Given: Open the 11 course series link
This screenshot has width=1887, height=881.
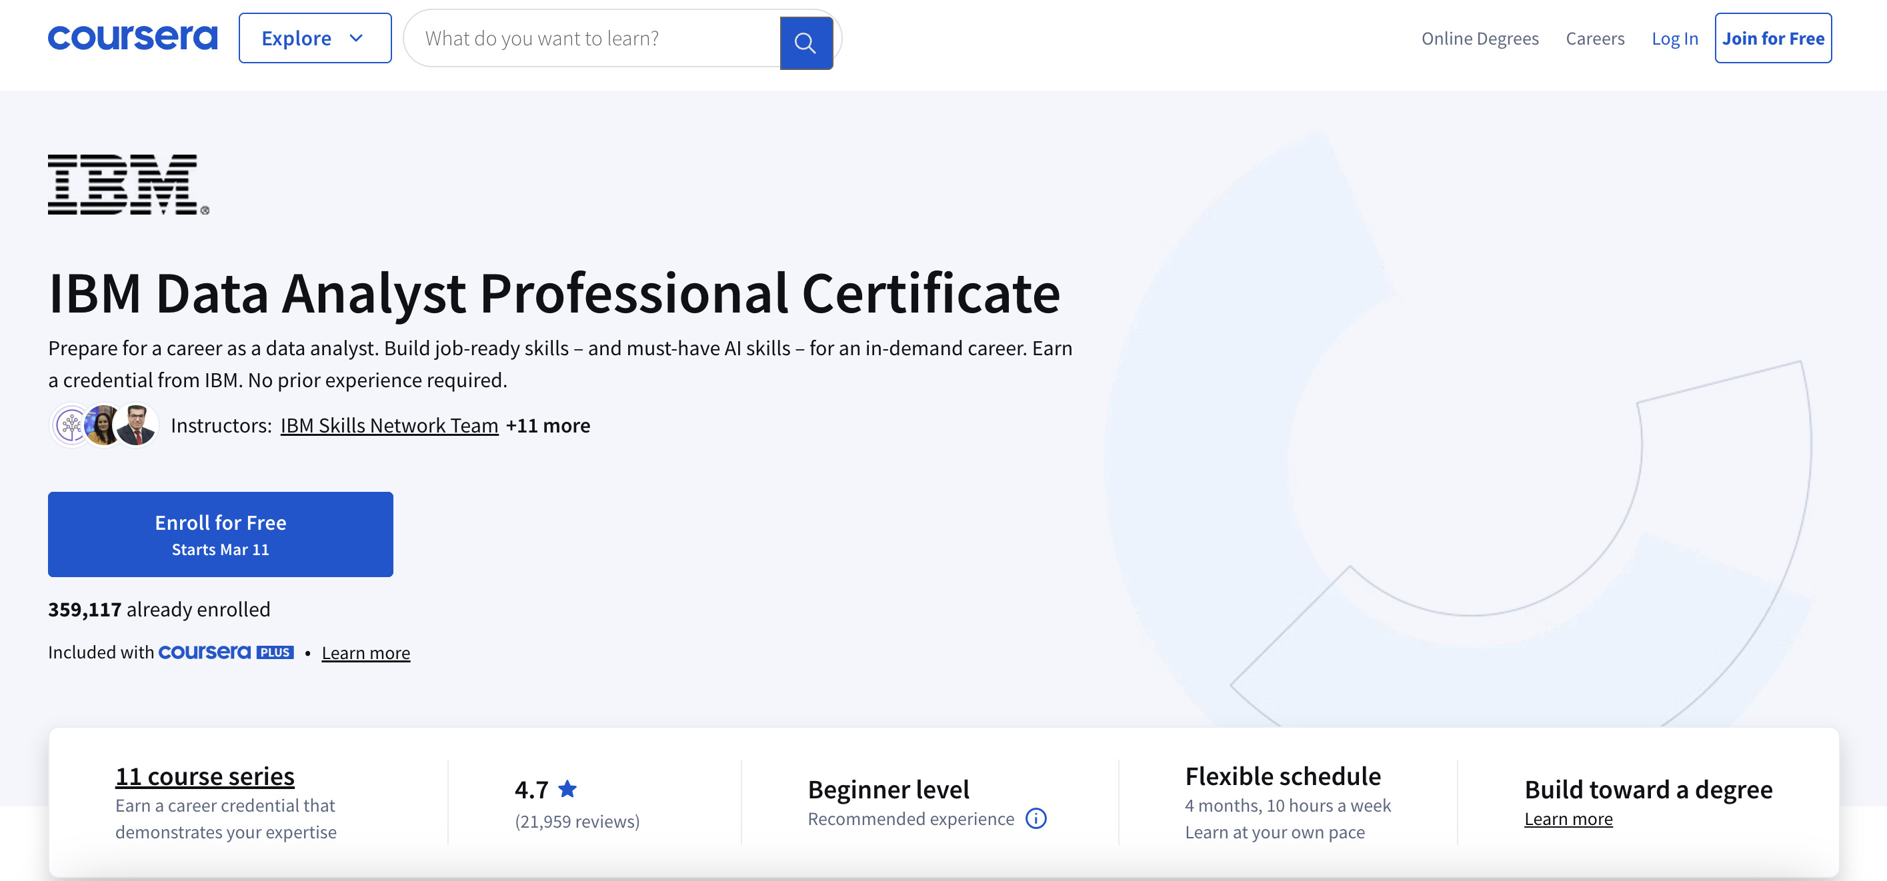Looking at the screenshot, I should click(x=205, y=776).
